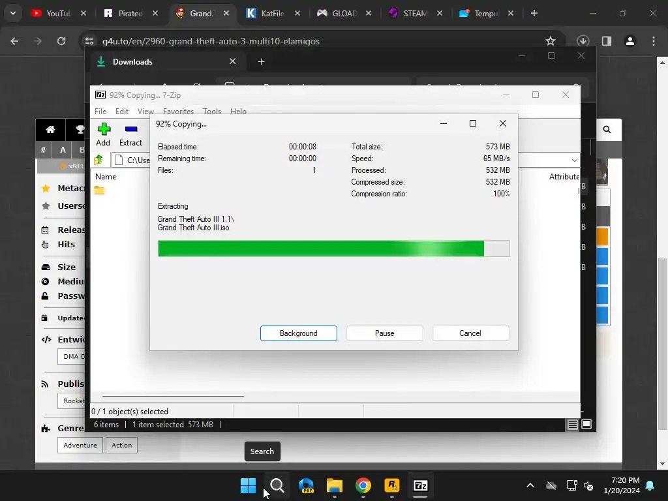
Task: Click the network display tray icon
Action: click(571, 485)
